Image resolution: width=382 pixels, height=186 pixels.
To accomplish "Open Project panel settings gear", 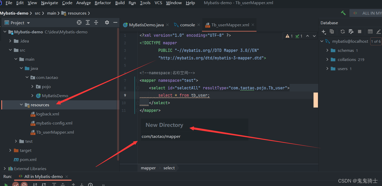I will pyautogui.click(x=107, y=23).
